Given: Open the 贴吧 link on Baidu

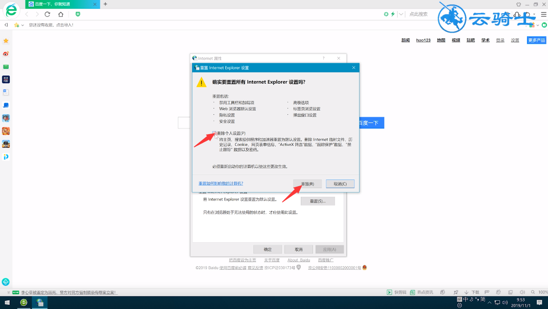Looking at the screenshot, I should (x=471, y=40).
